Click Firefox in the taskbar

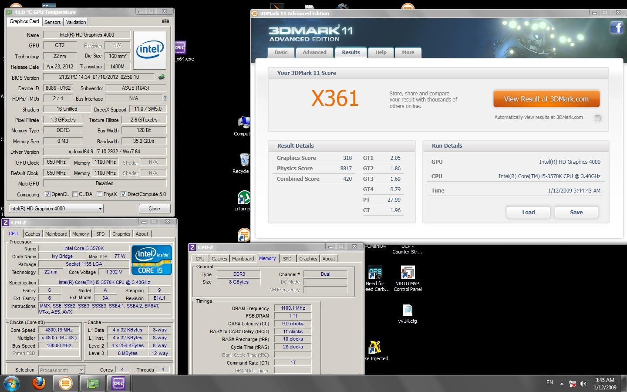39,383
